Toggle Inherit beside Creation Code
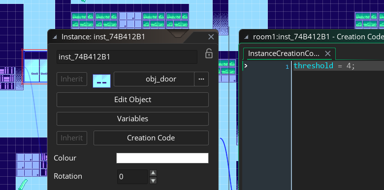384x190 pixels. tap(72, 138)
